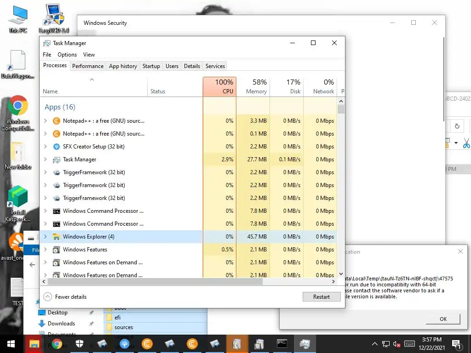This screenshot has width=471, height=353.
Task: Sort processes by the Memory column header
Action: pos(253,86)
